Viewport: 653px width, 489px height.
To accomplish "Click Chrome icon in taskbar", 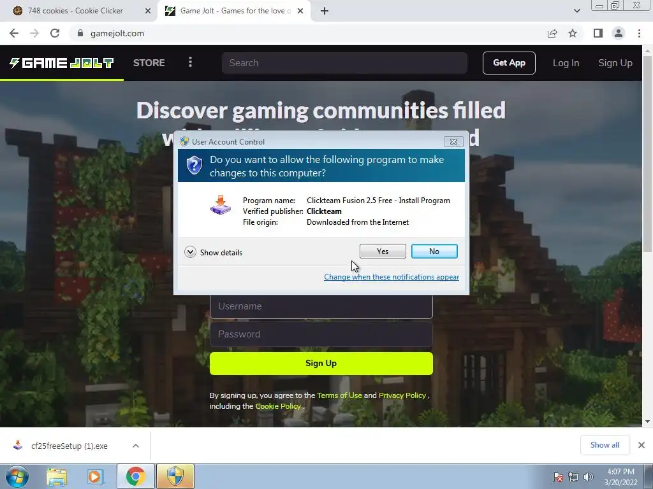I will point(135,476).
